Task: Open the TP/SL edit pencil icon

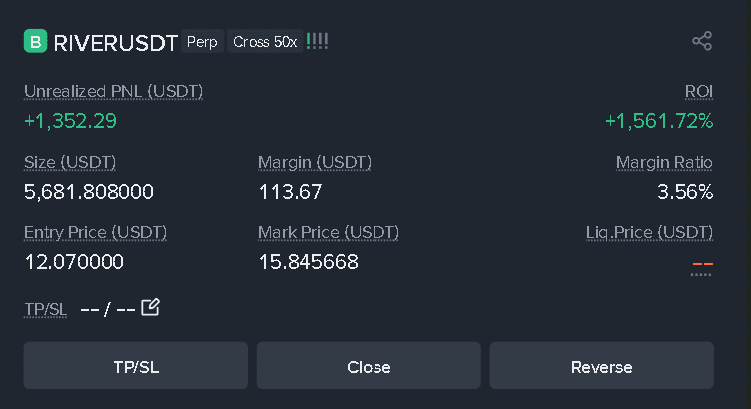Action: (150, 307)
